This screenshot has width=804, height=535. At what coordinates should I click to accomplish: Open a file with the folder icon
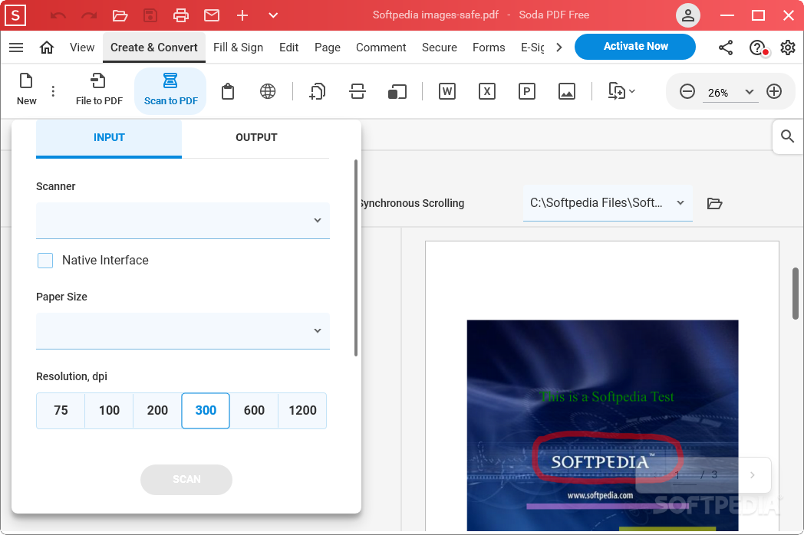pos(120,15)
